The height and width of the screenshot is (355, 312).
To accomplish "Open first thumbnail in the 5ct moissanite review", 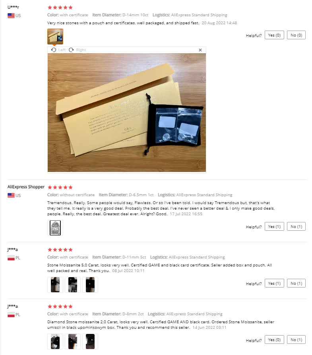I will click(x=55, y=285).
